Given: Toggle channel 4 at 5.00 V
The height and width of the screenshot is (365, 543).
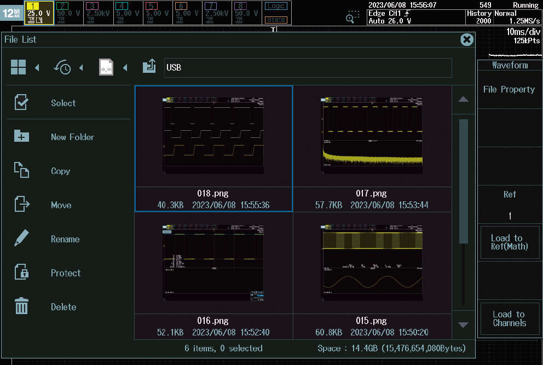Looking at the screenshot, I should pos(128,13).
